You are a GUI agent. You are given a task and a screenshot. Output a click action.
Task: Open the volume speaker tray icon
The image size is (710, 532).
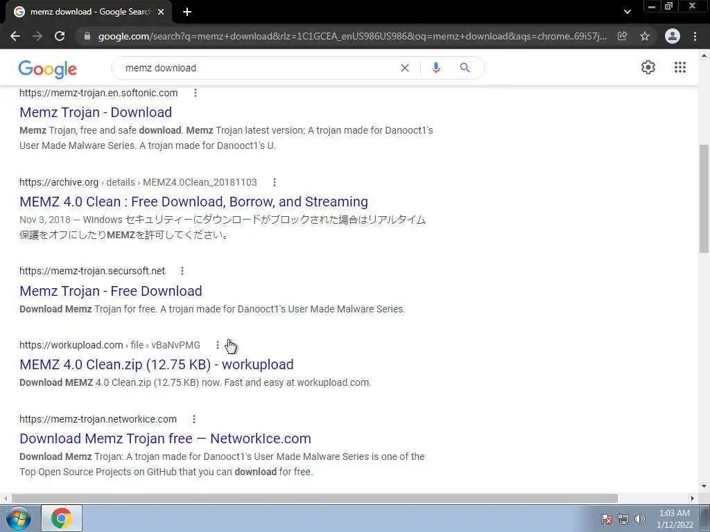click(639, 519)
